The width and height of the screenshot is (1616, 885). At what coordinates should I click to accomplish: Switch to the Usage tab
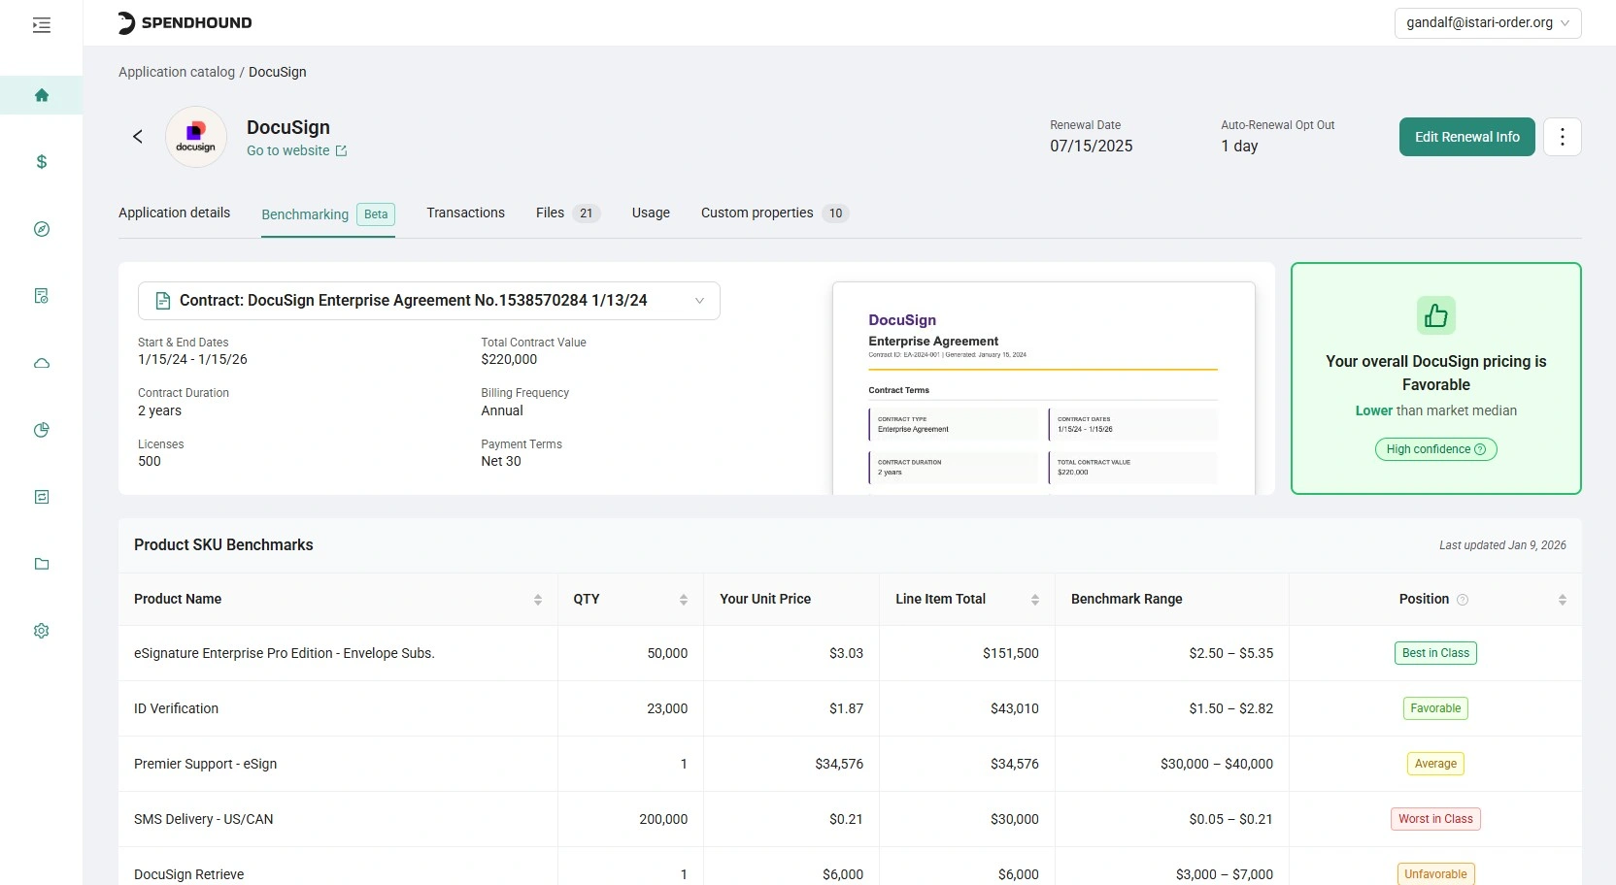[651, 213]
